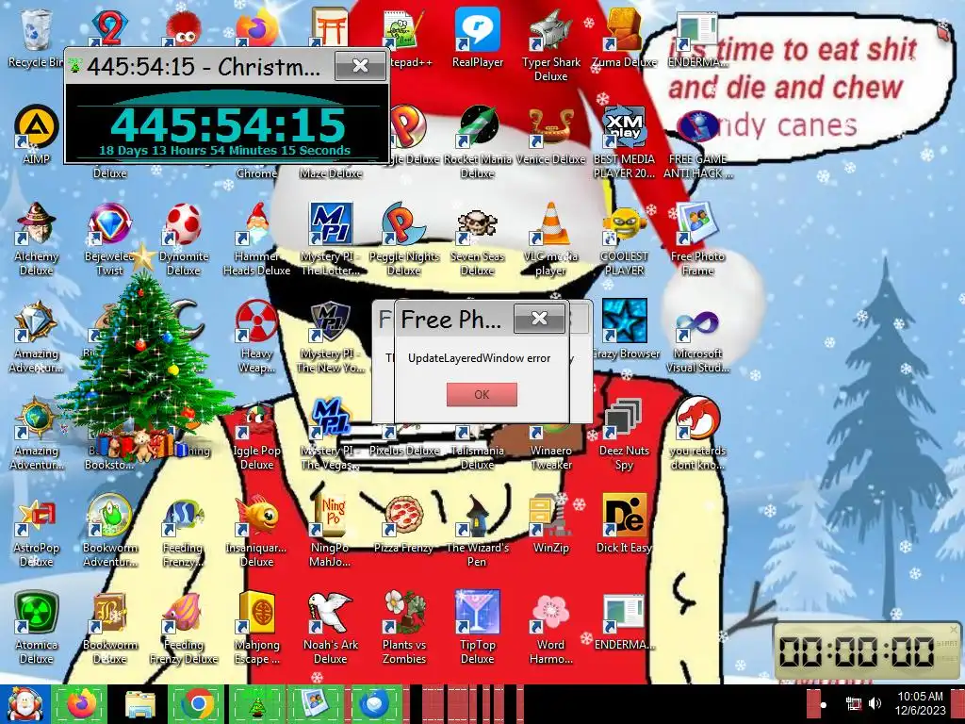Open Thunderbird from the taskbar
Screen dimensions: 965x724
point(373,703)
